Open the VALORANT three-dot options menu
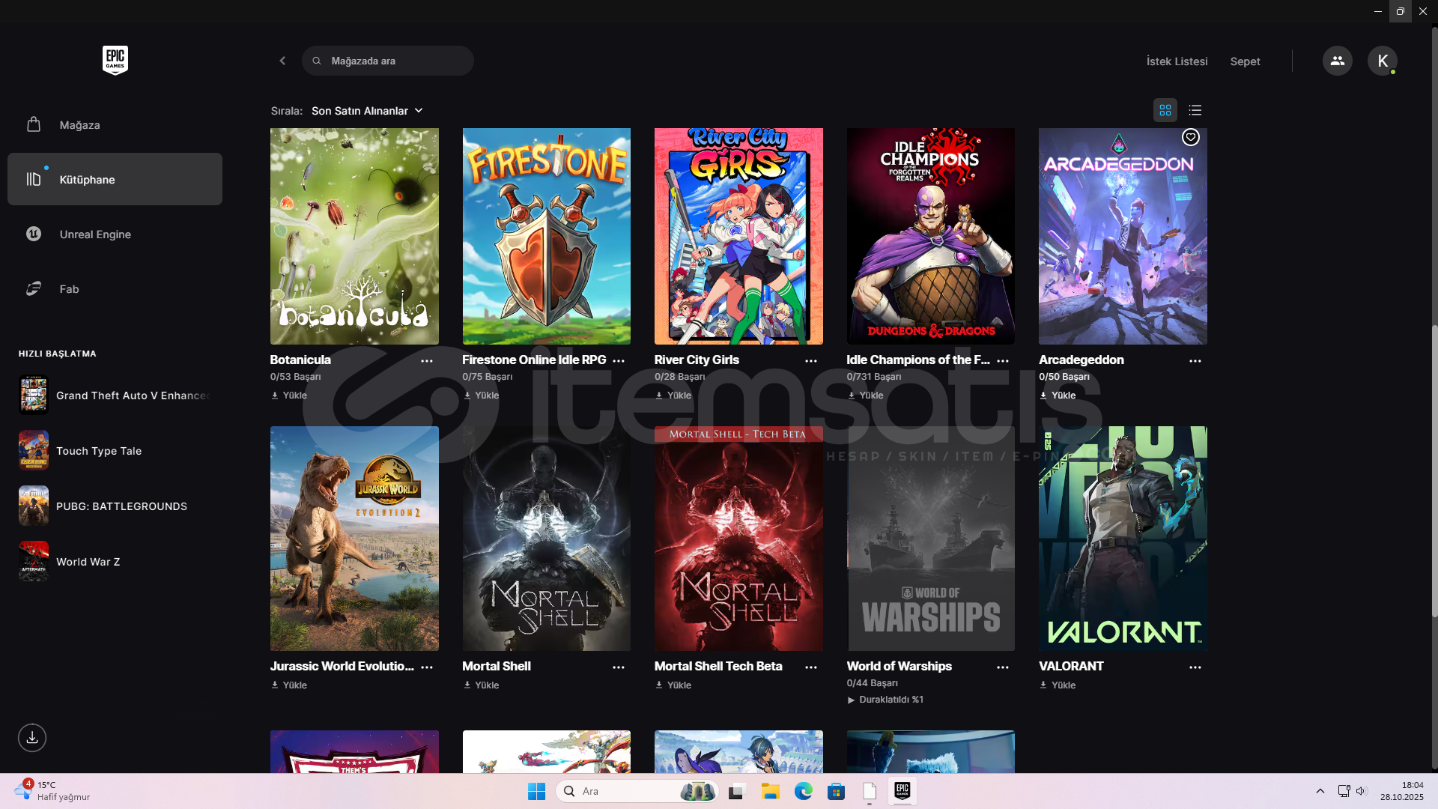 tap(1195, 667)
